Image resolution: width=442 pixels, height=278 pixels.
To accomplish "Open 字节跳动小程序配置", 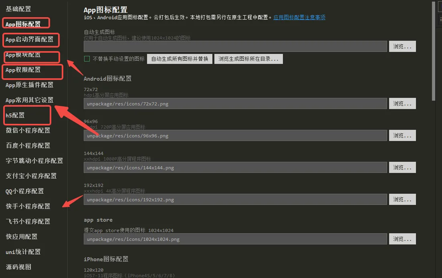I will pos(34,161).
